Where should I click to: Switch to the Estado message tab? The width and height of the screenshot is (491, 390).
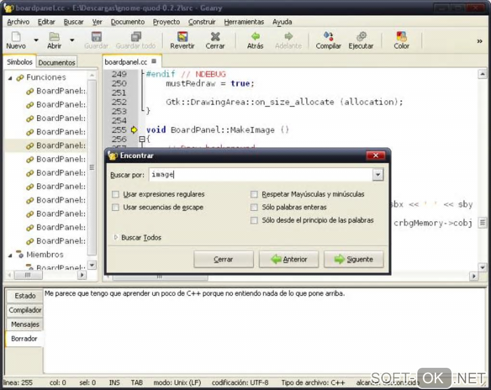coord(25,296)
